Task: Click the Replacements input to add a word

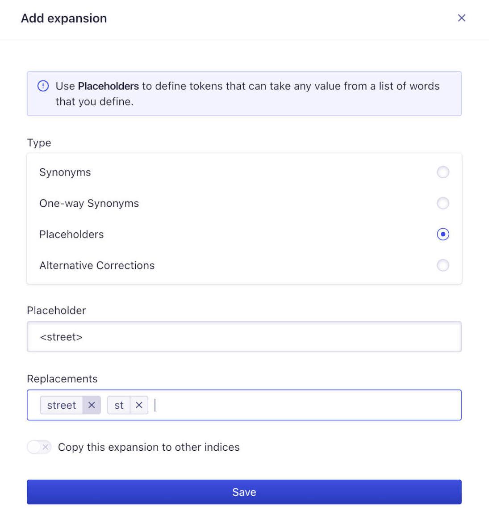Action: coord(268,405)
